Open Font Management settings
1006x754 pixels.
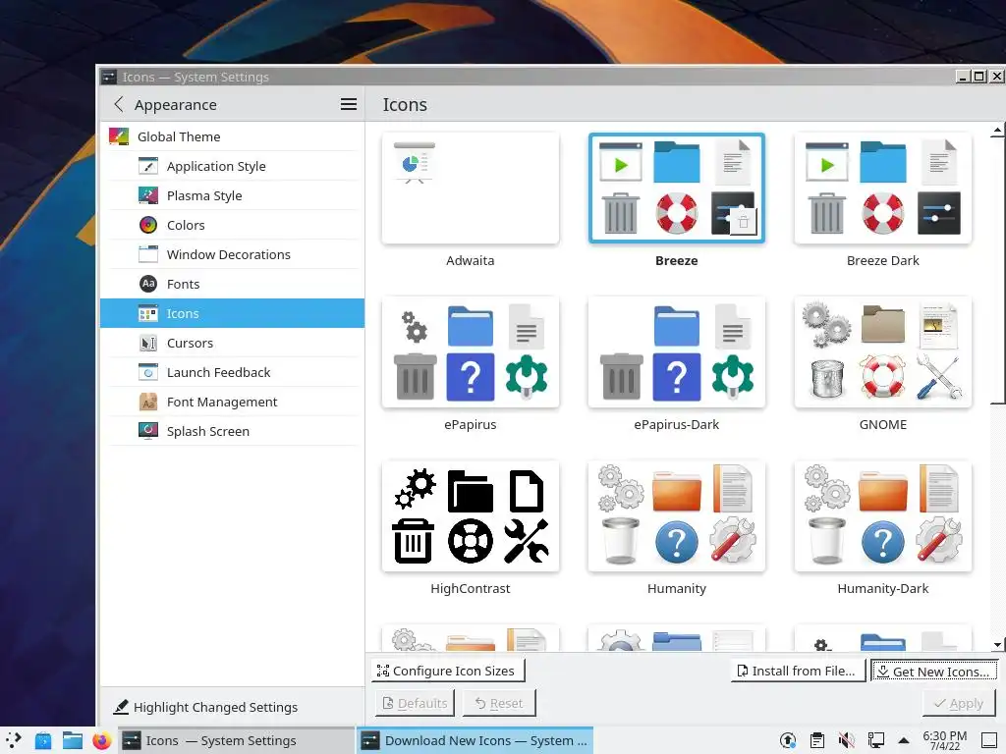[232, 402]
